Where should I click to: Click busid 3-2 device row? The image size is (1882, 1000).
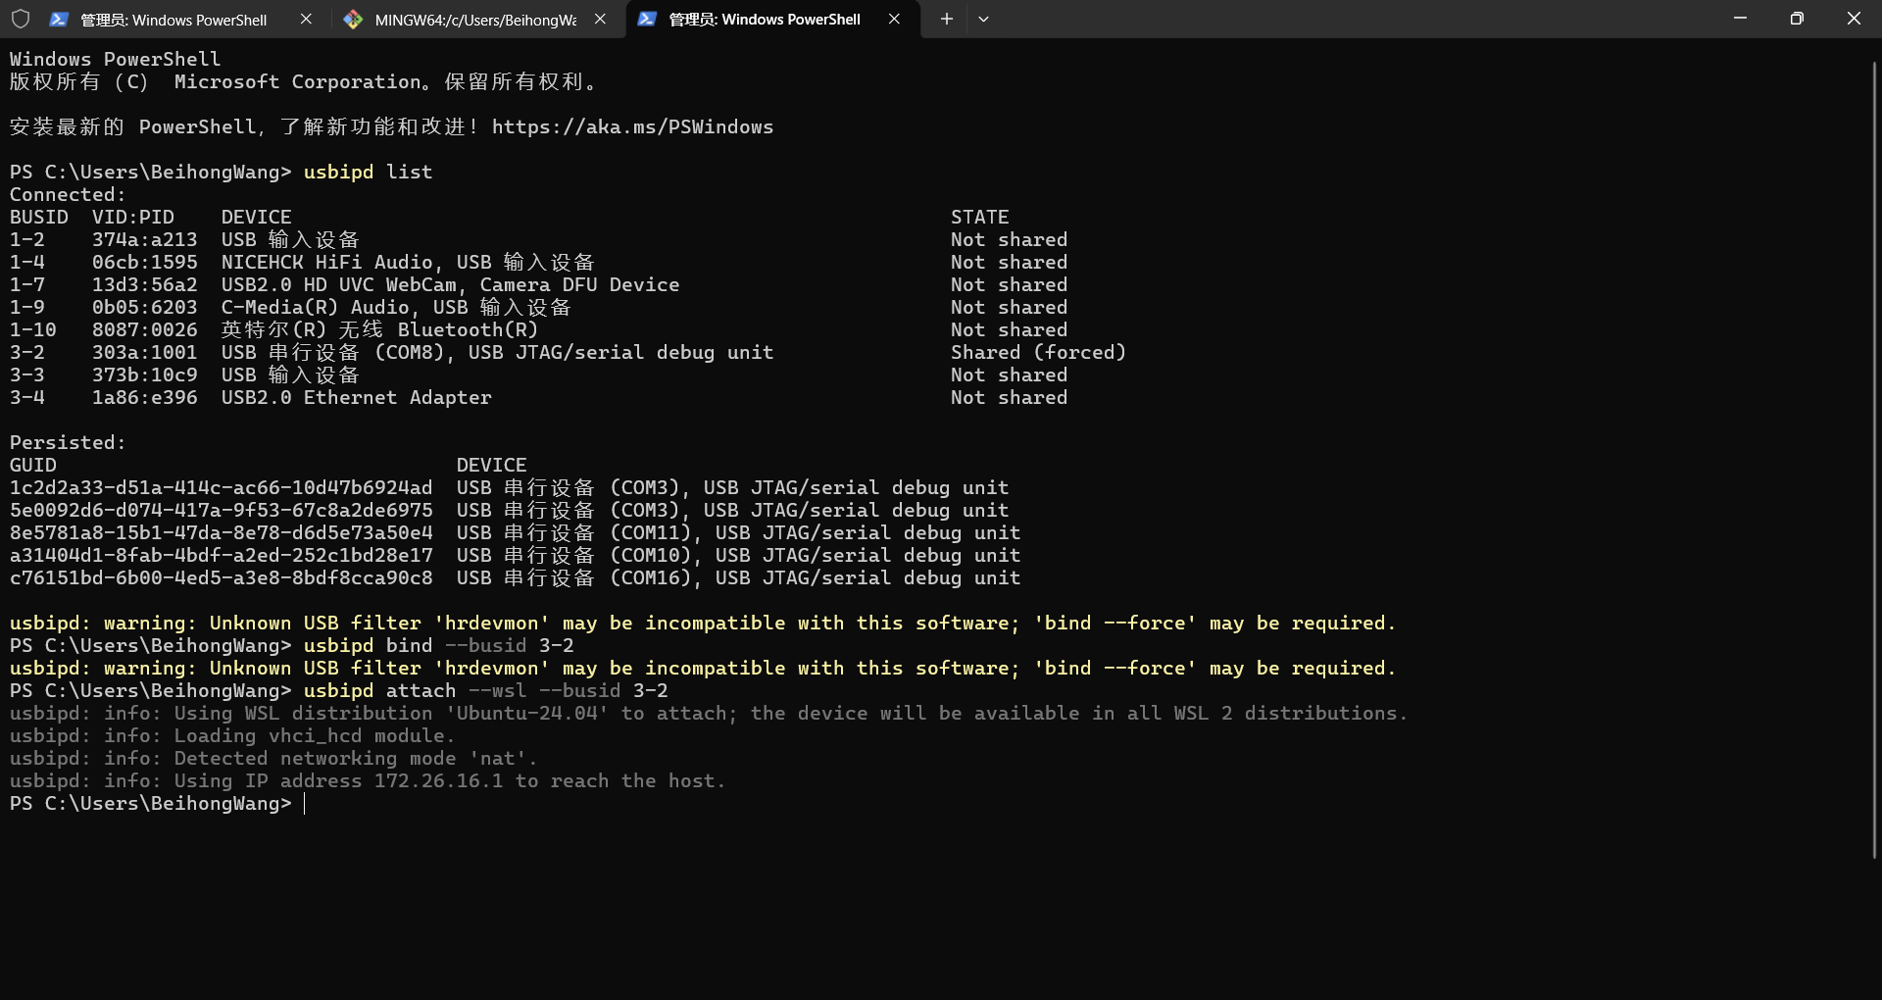coord(568,352)
